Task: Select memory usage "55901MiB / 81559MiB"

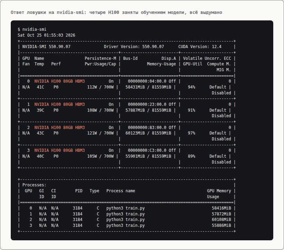Action: coord(148,156)
